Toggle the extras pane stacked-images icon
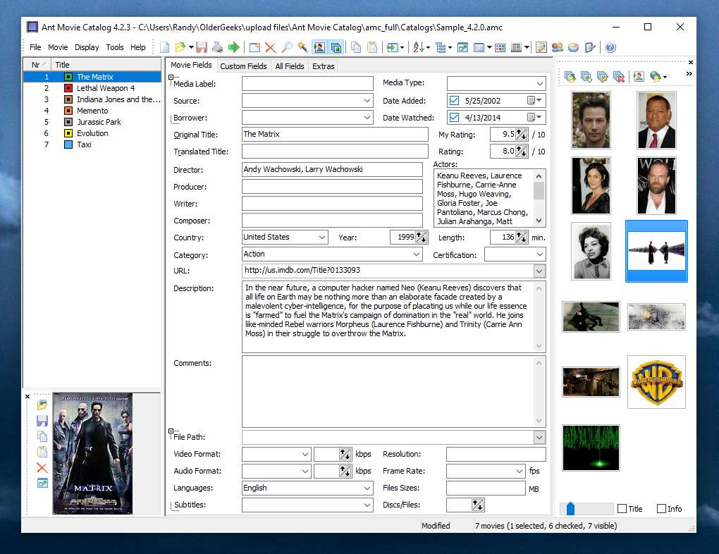This screenshot has width=719, height=554. [336, 47]
